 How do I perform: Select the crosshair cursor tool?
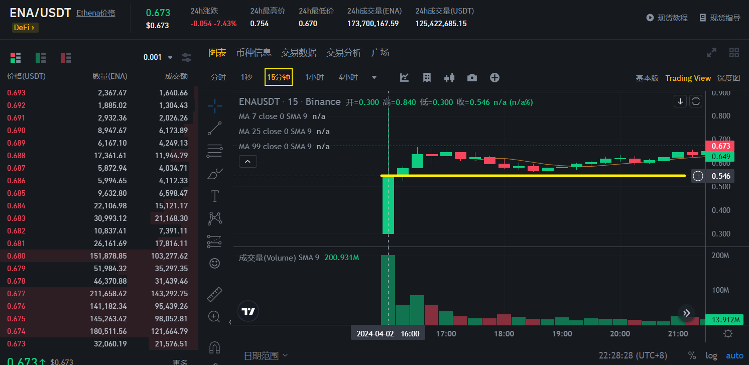pos(215,106)
